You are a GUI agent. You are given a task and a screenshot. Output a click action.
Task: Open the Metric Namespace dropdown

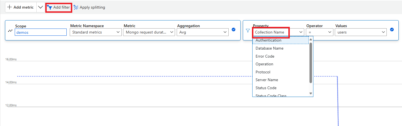(95, 32)
